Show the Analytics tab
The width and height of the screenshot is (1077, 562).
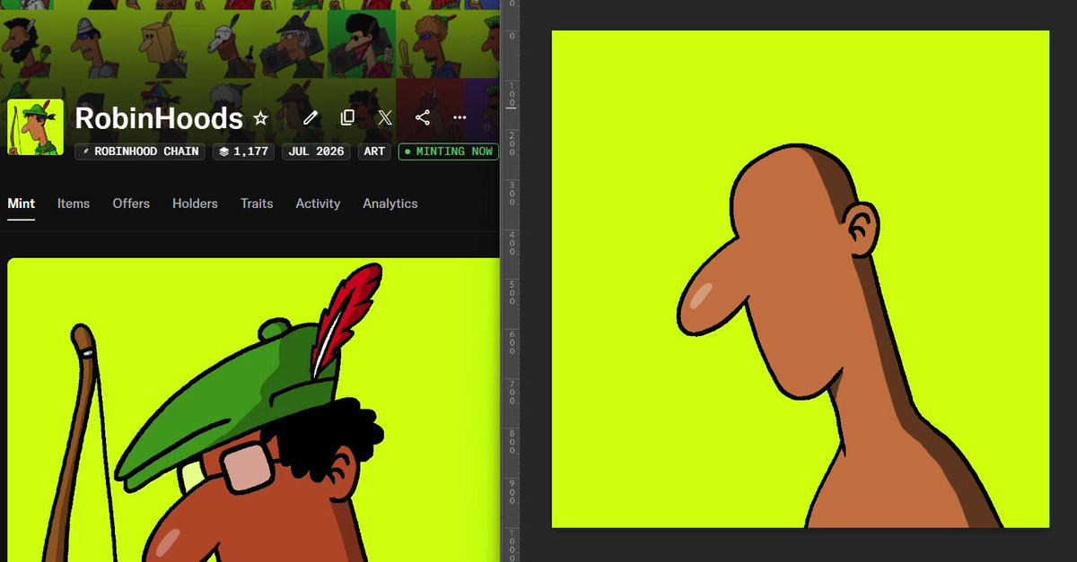[390, 203]
